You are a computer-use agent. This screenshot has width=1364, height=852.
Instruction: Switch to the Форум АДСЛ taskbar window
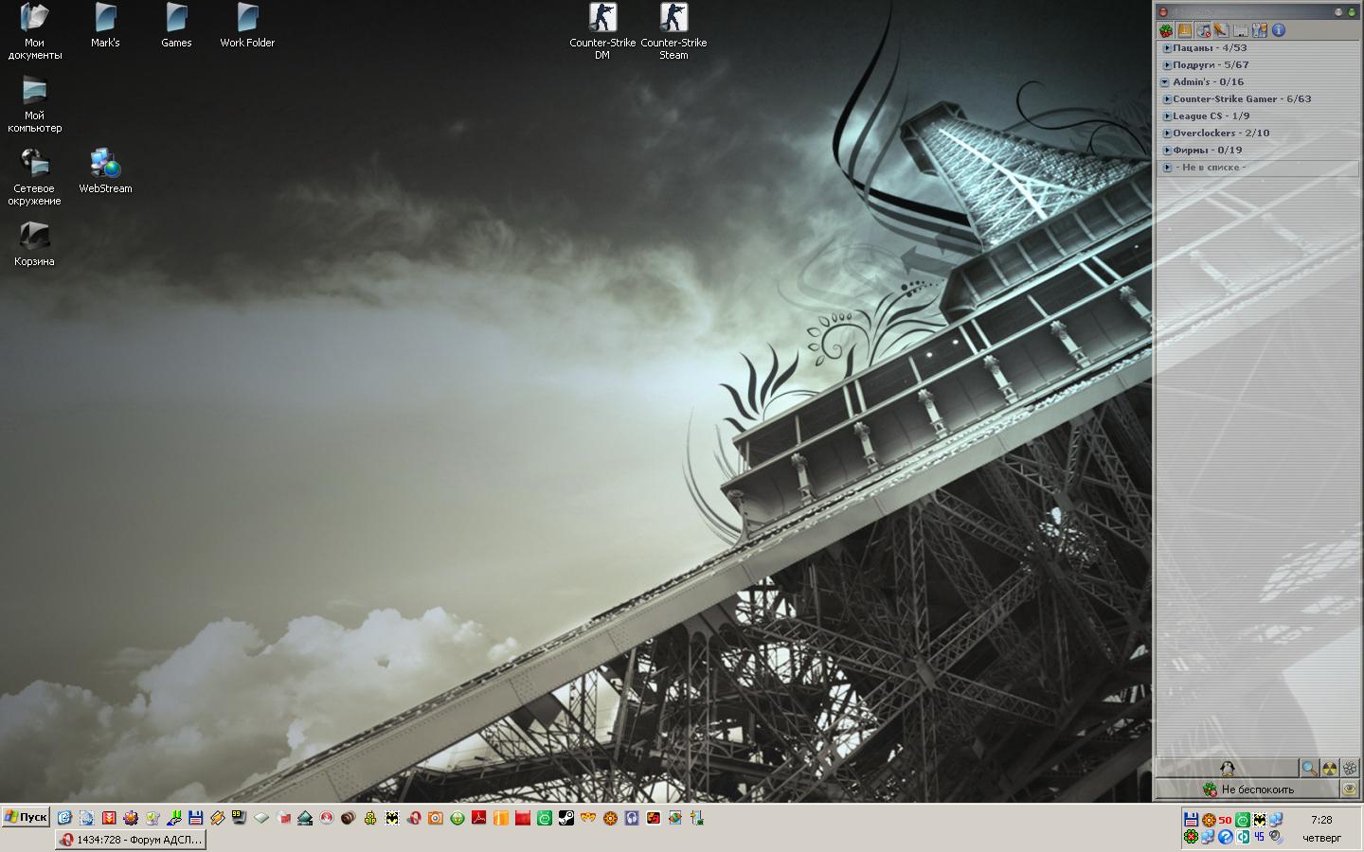click(130, 840)
